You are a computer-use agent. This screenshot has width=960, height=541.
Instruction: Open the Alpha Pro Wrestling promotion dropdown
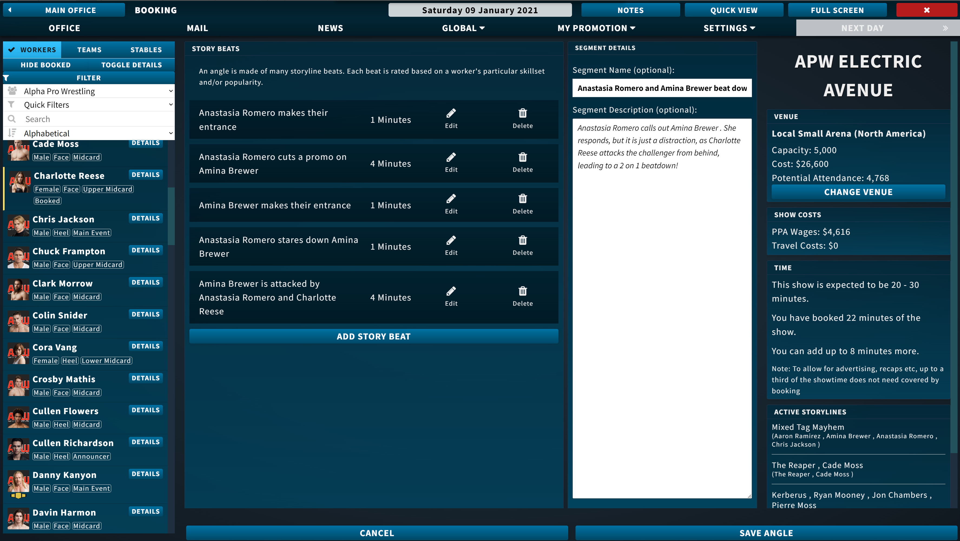[x=90, y=91]
